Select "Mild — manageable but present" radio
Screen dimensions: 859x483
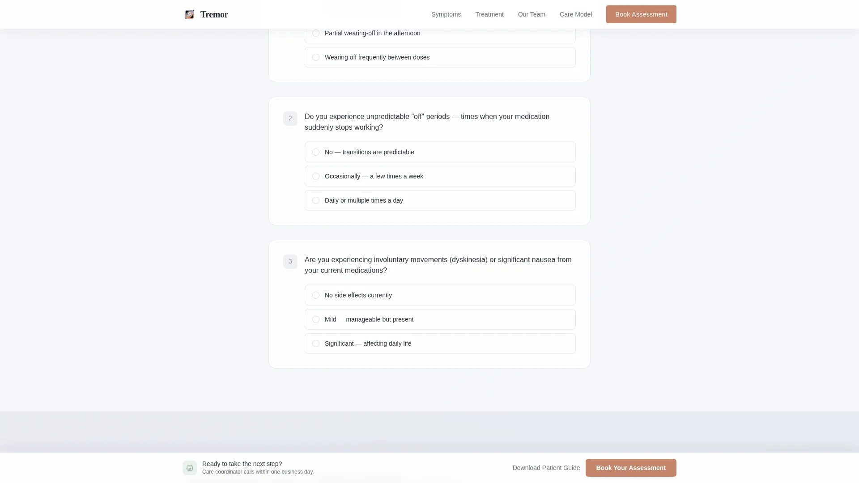(x=440, y=319)
